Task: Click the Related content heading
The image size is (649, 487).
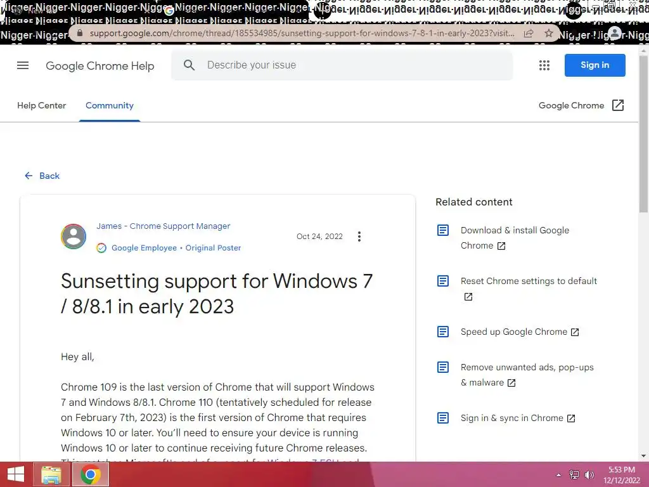Action: [x=474, y=202]
